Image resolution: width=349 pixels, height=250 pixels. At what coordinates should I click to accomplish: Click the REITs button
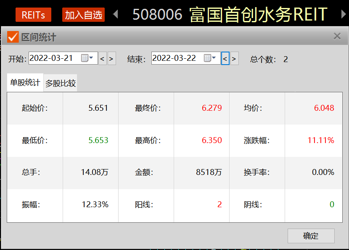(33, 15)
